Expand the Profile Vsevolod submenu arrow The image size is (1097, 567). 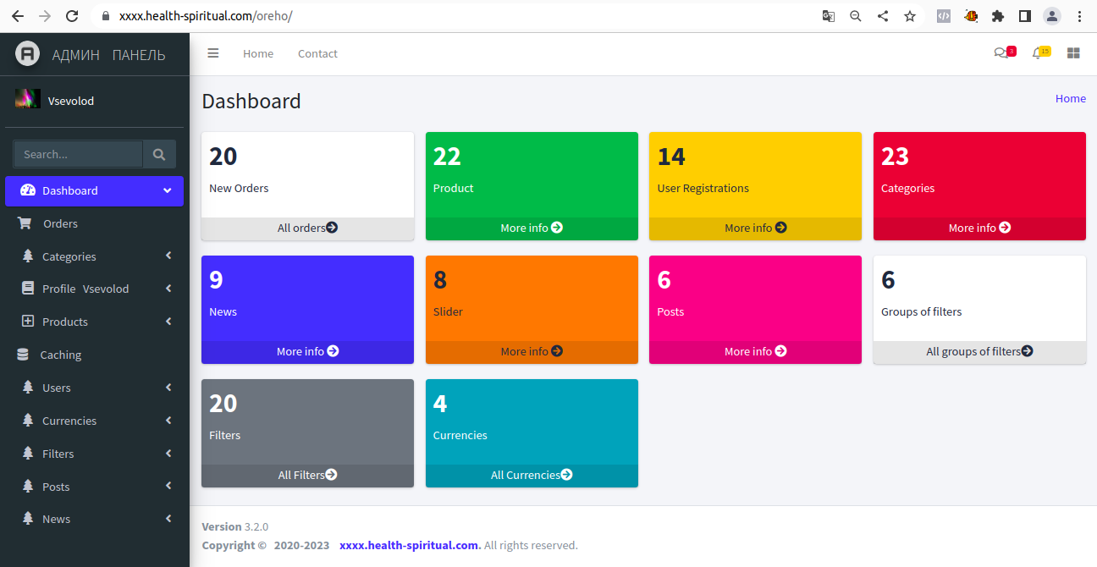(168, 289)
